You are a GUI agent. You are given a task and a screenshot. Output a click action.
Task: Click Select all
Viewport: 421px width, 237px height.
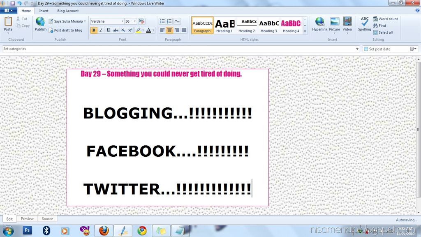click(383, 33)
